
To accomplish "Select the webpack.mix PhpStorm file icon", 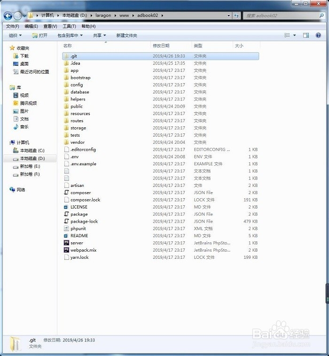I will tap(66, 250).
